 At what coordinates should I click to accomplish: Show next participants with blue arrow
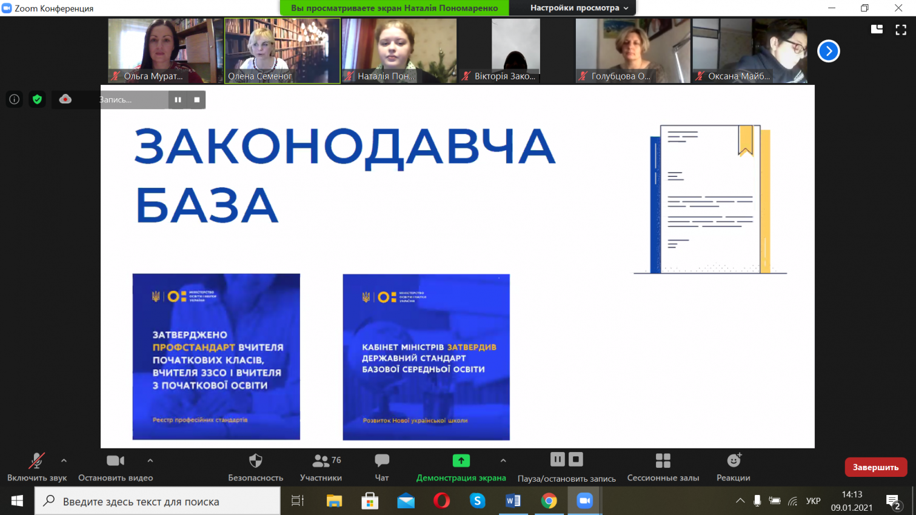829,51
